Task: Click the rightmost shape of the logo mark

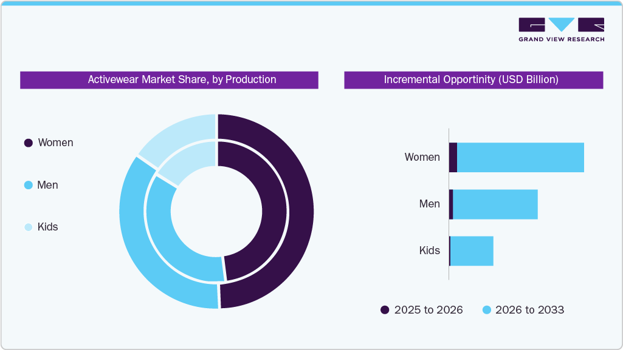Action: (591, 24)
